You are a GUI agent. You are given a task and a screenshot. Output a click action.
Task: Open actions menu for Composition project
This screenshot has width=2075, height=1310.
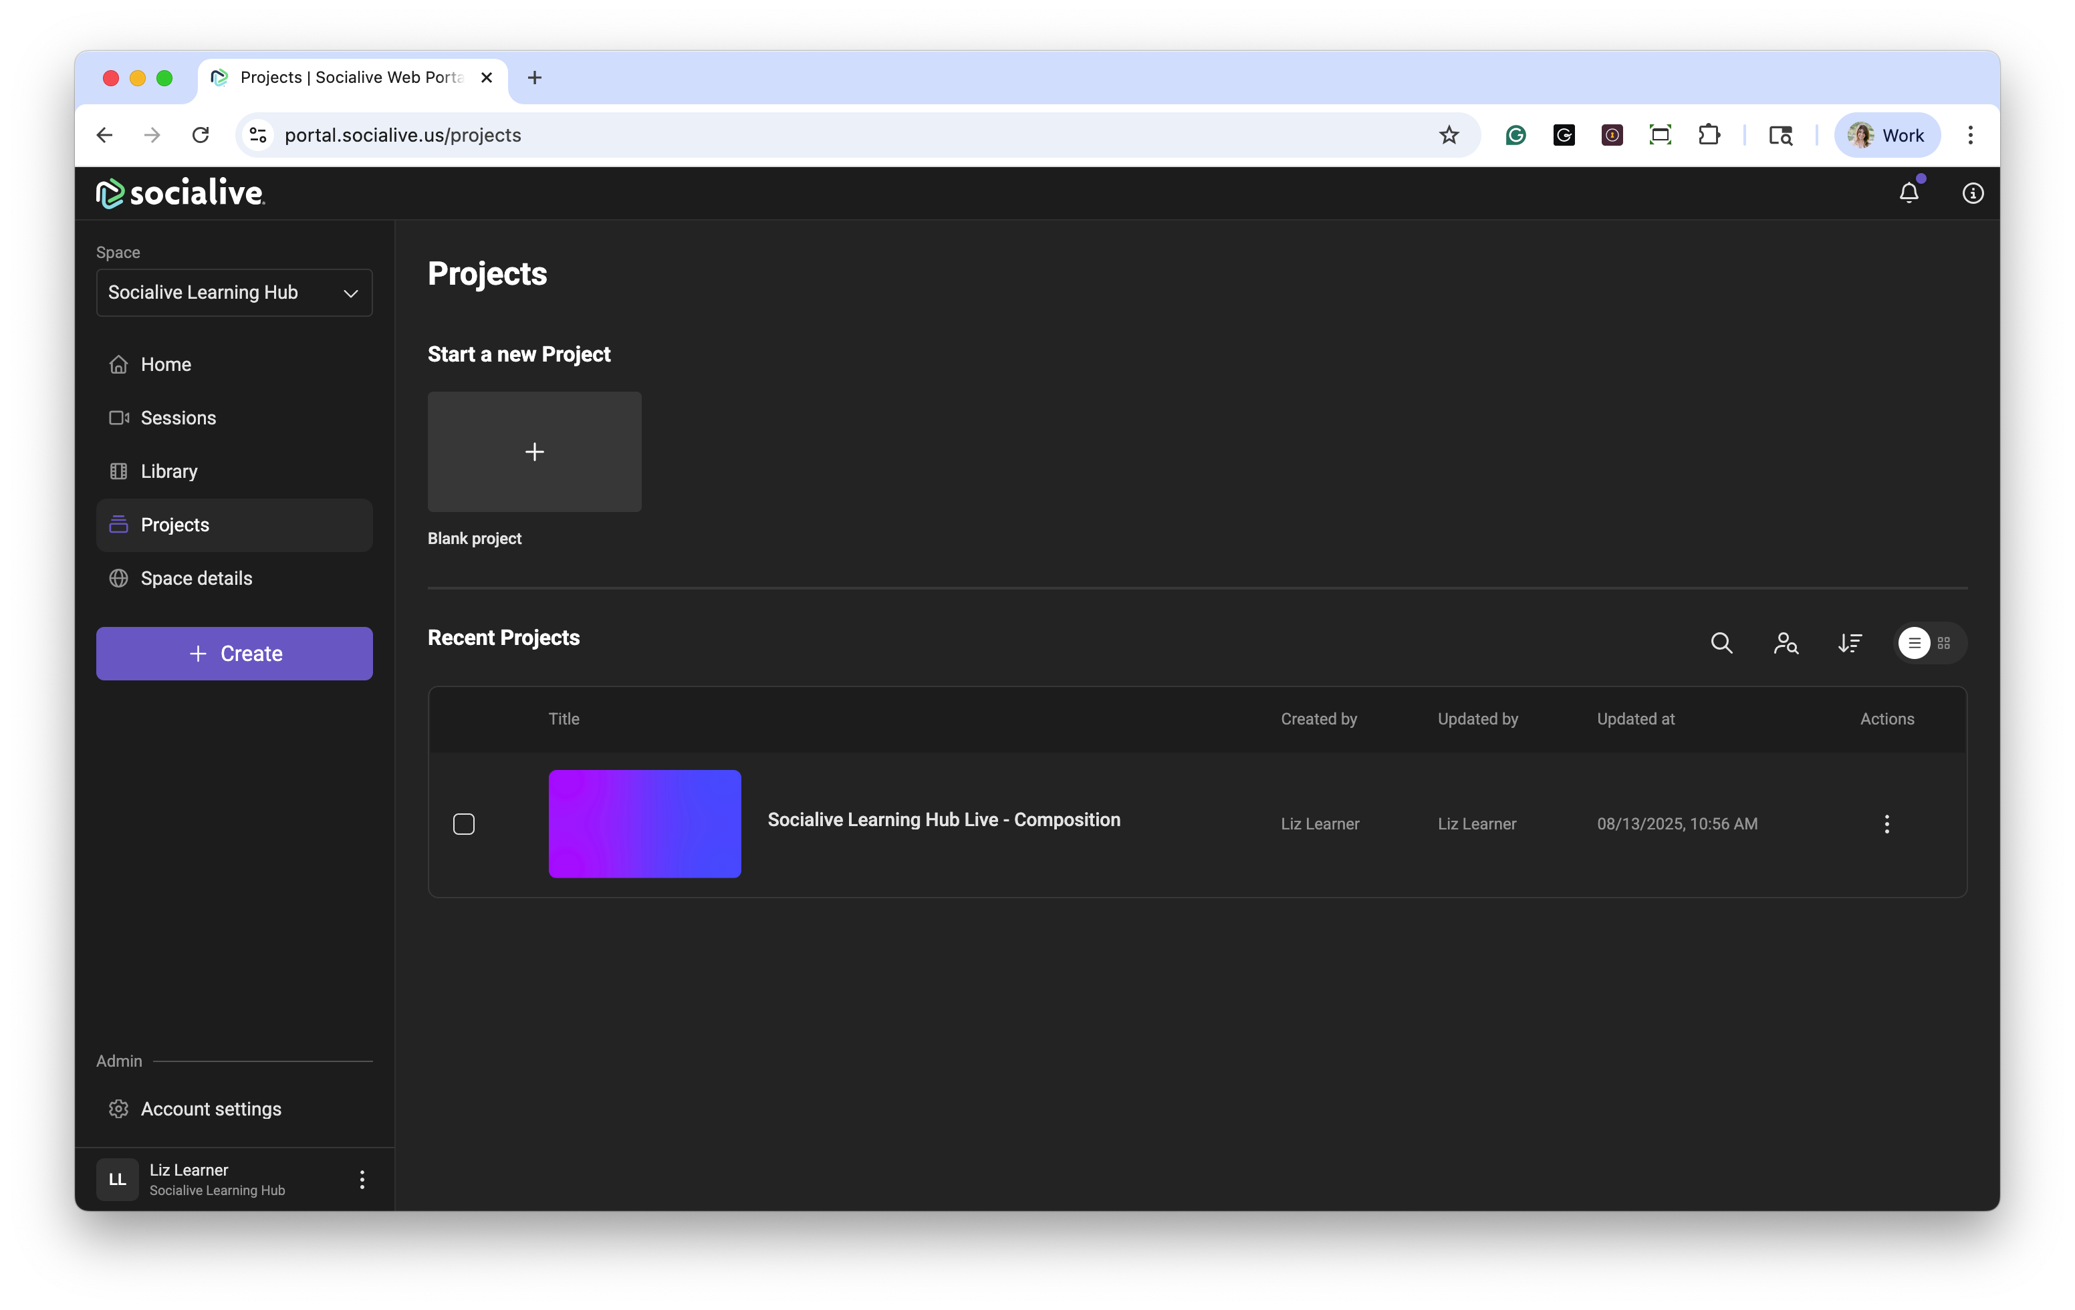click(1886, 824)
